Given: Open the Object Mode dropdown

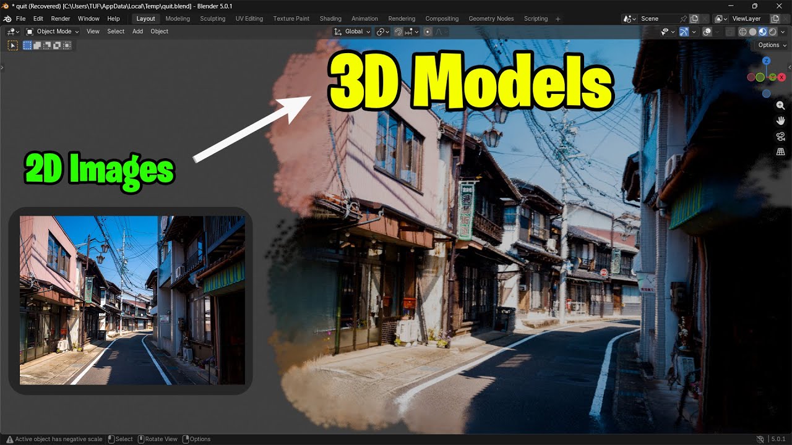Looking at the screenshot, I should pos(52,32).
